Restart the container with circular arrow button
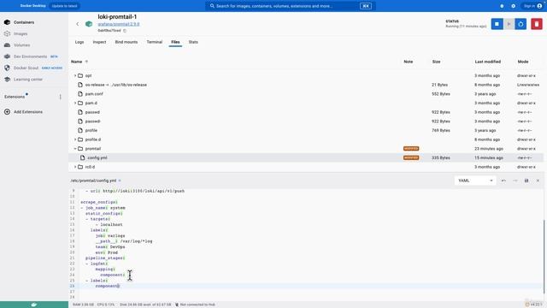Image resolution: width=547 pixels, height=308 pixels. click(x=521, y=24)
